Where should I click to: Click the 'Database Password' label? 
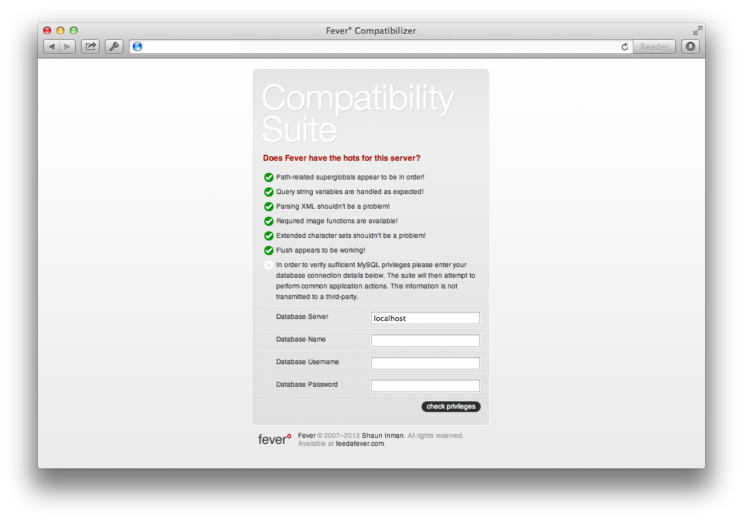coord(307,385)
